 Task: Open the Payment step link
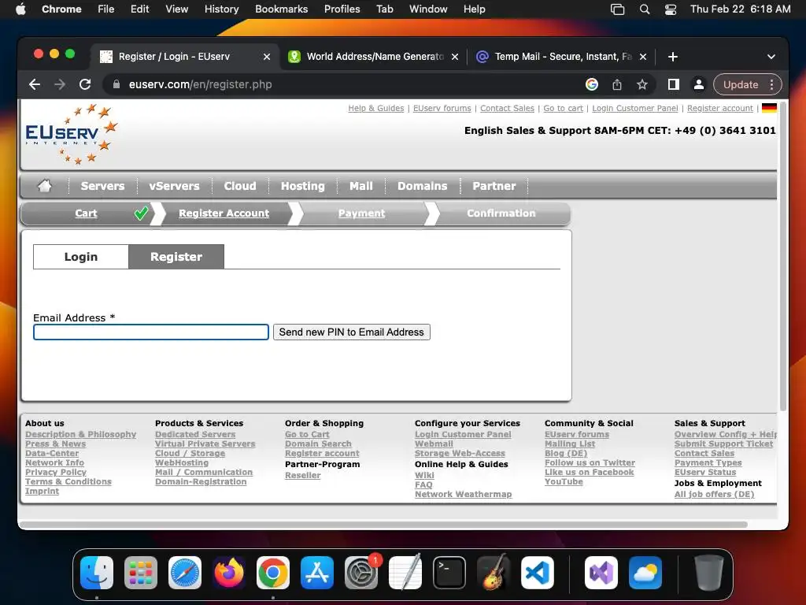361,213
